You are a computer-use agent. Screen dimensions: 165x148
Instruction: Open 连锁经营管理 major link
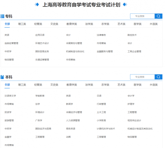(x=11, y=43)
